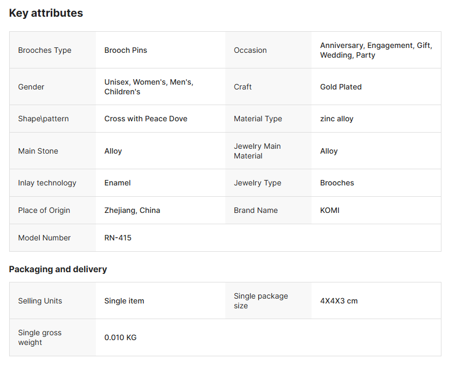
Task: Click the Jewelry Main Material label
Action: click(257, 151)
